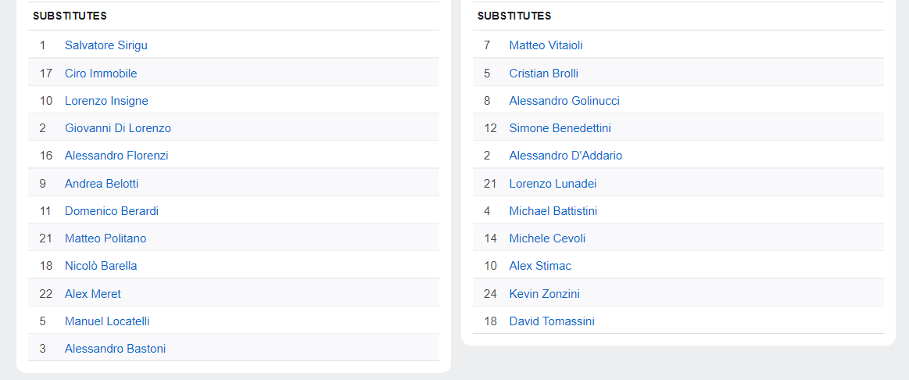Screen dimensions: 909x380
Task: Select Lorenzo Insigne from substitutes
Action: click(x=106, y=101)
